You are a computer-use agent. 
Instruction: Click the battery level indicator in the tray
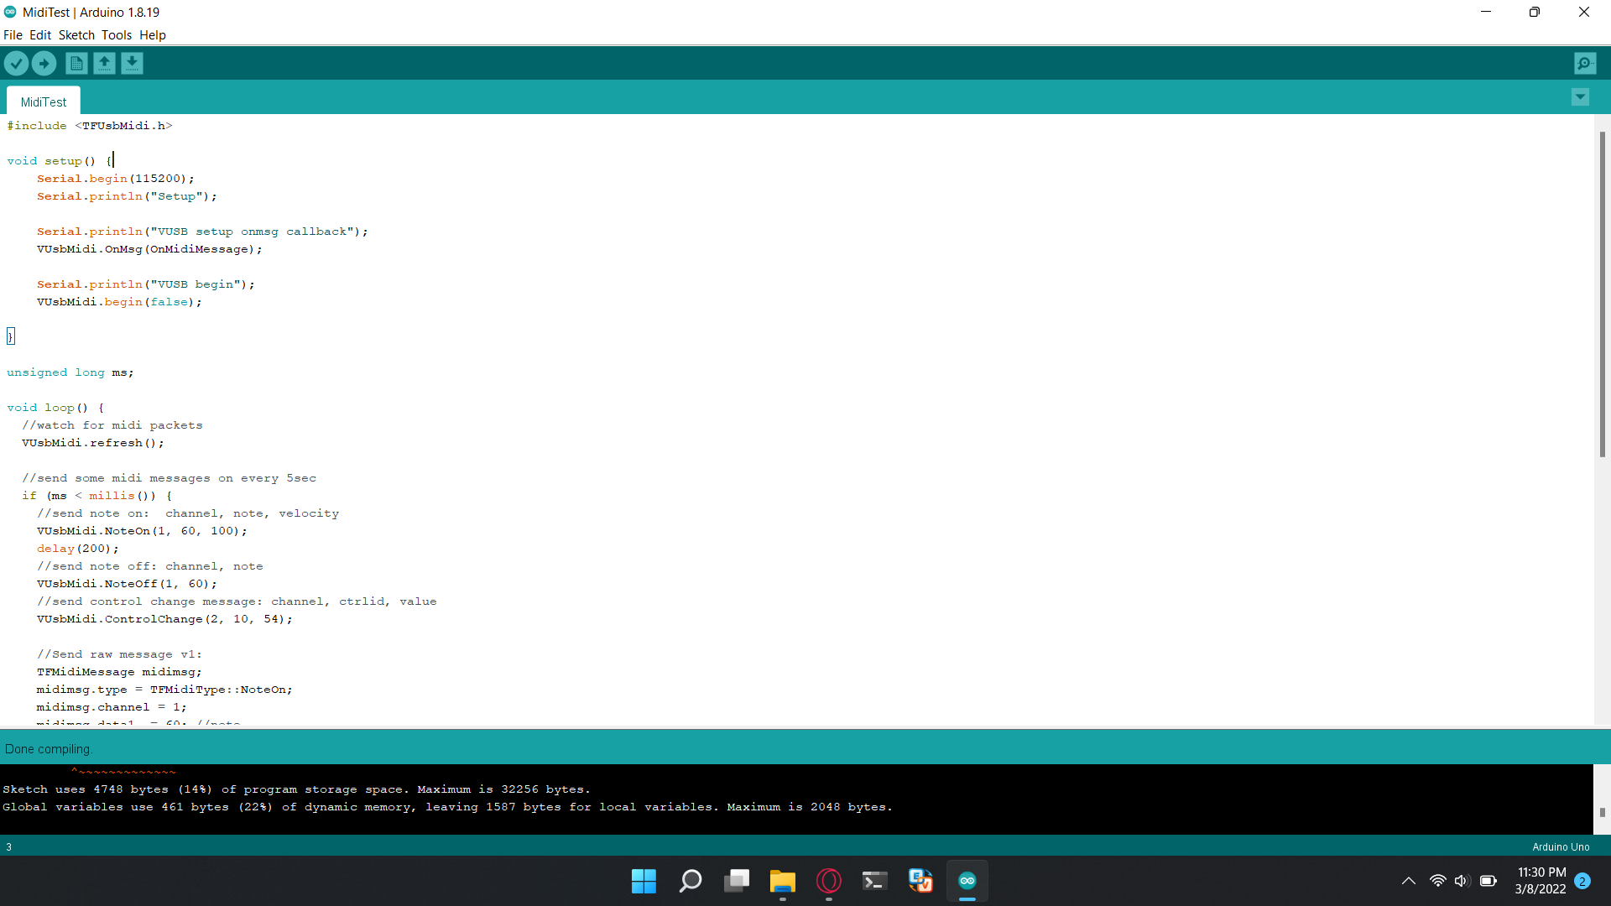pos(1489,881)
